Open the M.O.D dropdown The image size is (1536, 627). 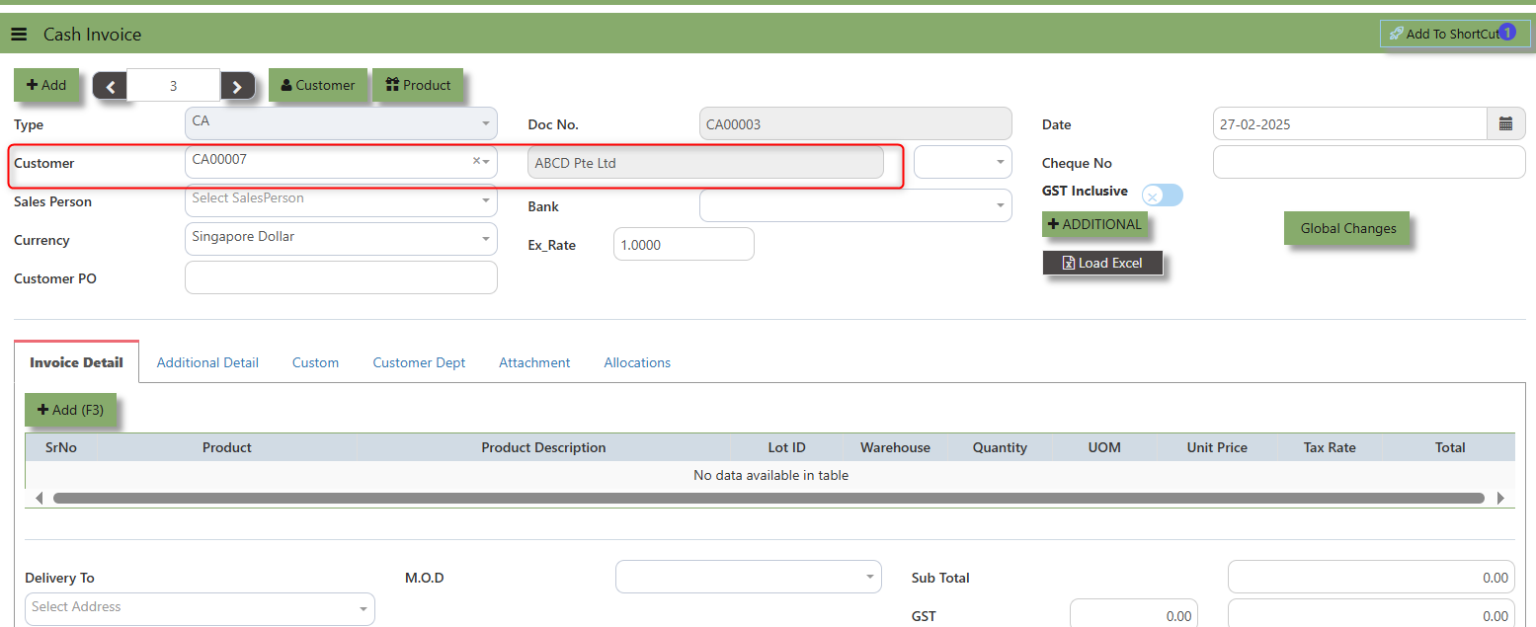click(749, 577)
